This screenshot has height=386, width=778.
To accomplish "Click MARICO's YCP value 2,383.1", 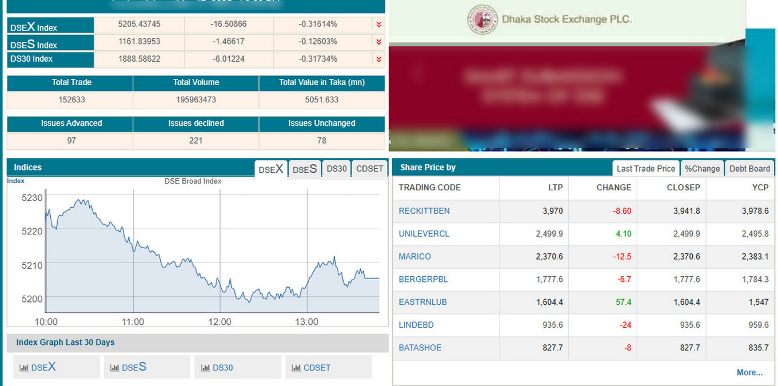I will point(755,257).
